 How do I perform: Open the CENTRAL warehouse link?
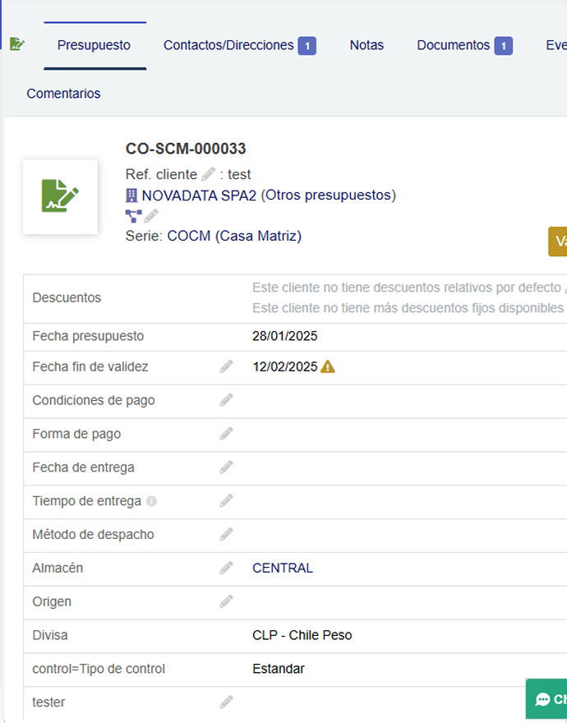coord(283,568)
